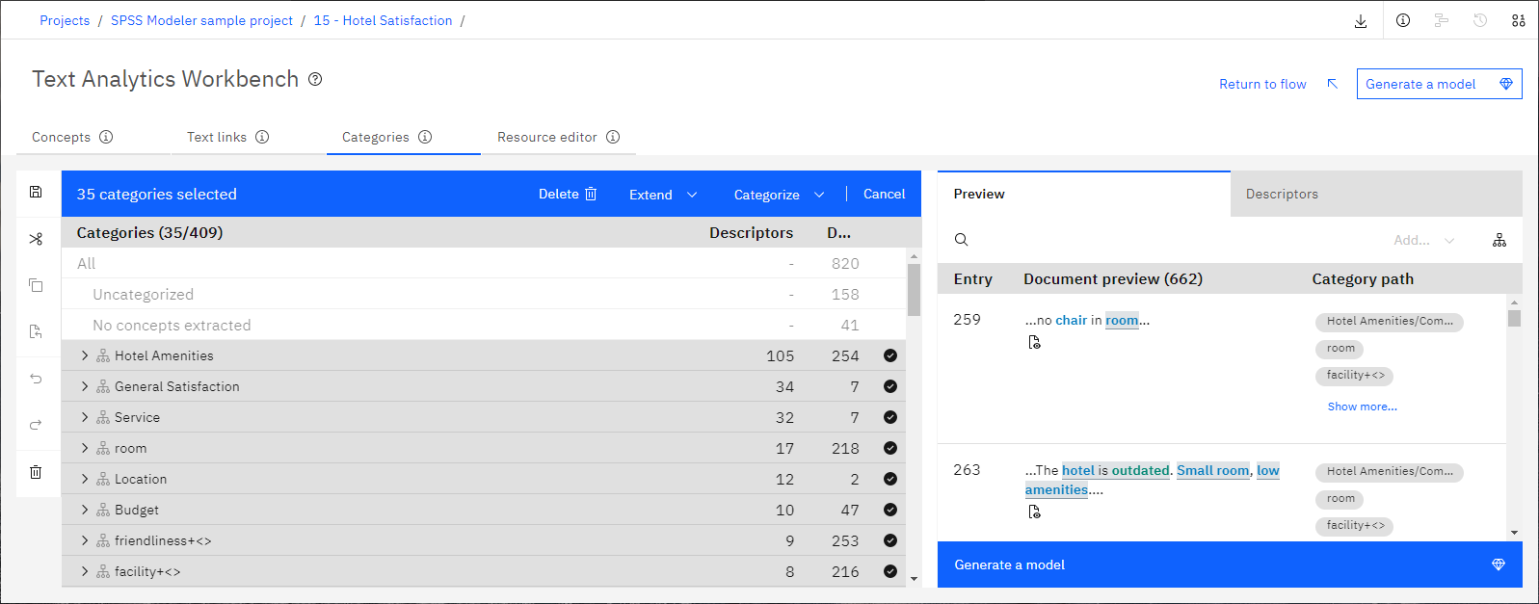Click the categories list scrollbar thumb
Image resolution: width=1539 pixels, height=604 pixels.
pyautogui.click(x=914, y=289)
